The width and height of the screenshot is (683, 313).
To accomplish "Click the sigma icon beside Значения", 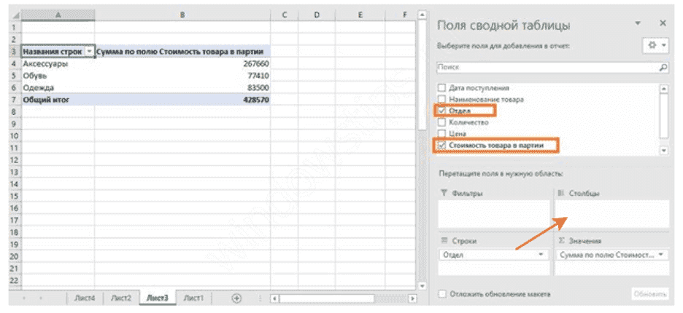I will click(x=561, y=240).
